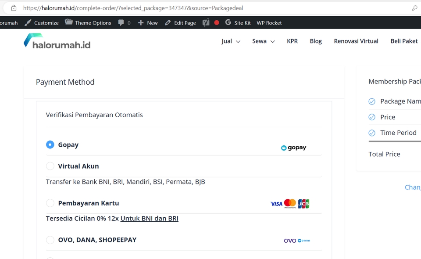Image resolution: width=421 pixels, height=259 pixels.
Task: Select the Customize brush icon in admin bar
Action: tap(27, 22)
